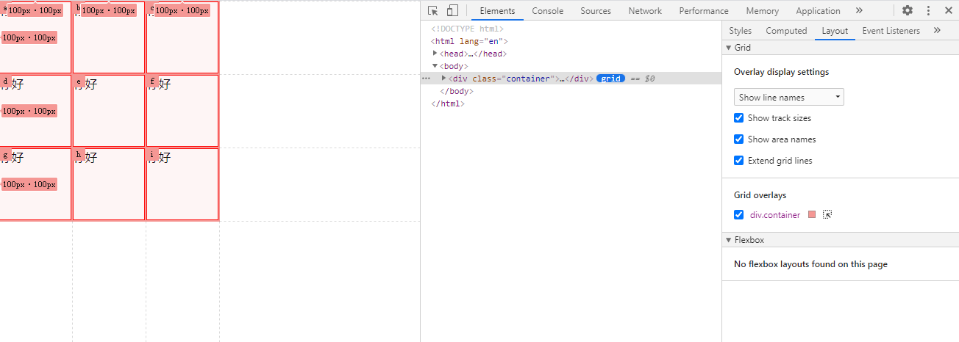Viewport: 959px width, 342px height.
Task: Activate the inspect element picker icon
Action: (433, 10)
